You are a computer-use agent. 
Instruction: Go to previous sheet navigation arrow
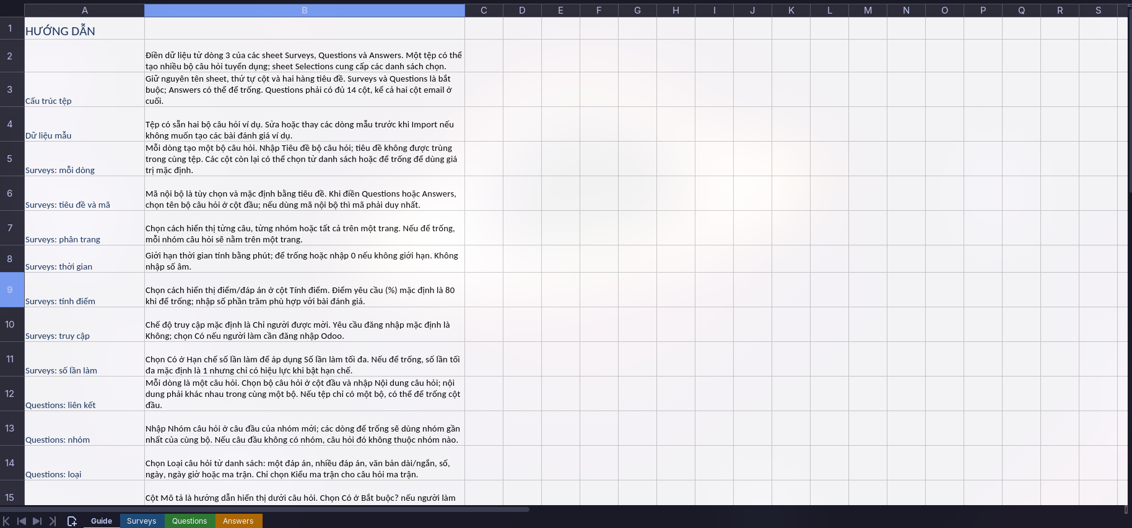[x=22, y=521]
